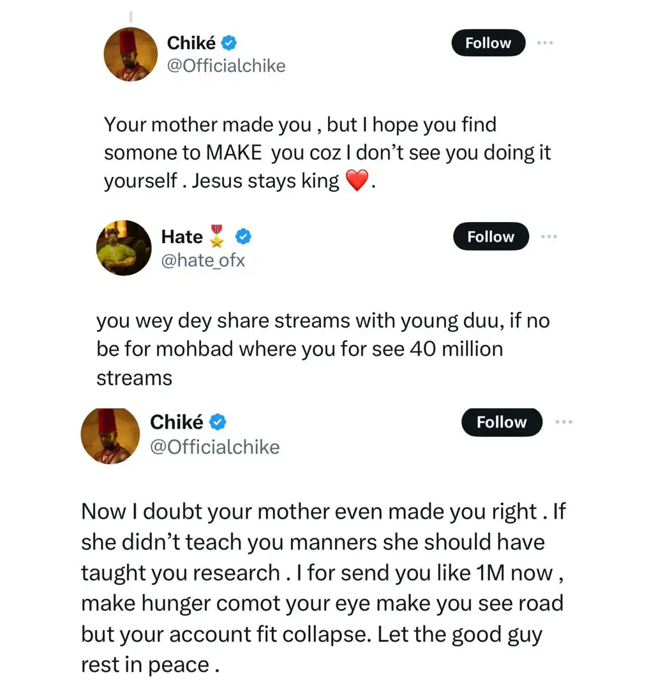The height and width of the screenshot is (689, 656).
Task: Open Chiké's avatar on the "Your mother made you" tweet
Action: 131,54
